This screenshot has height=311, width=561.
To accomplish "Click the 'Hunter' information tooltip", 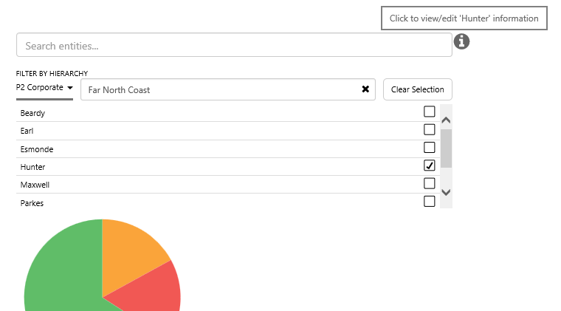I will pos(464,18).
